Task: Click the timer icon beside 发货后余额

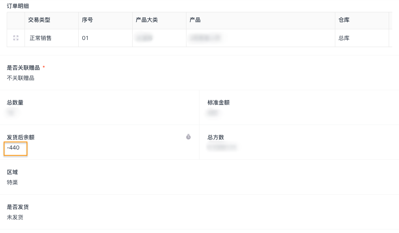Action: pos(188,137)
